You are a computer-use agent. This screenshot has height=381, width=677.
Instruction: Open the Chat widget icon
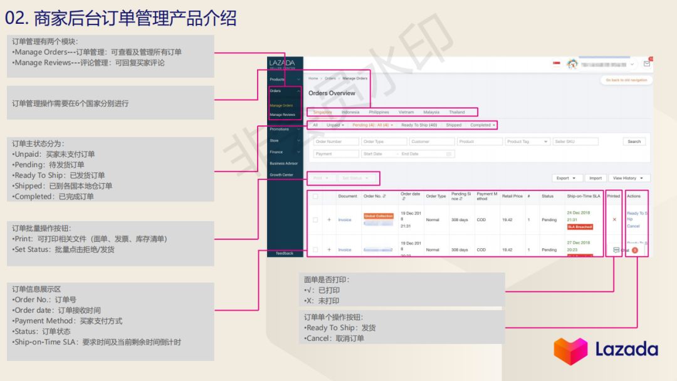(616, 250)
